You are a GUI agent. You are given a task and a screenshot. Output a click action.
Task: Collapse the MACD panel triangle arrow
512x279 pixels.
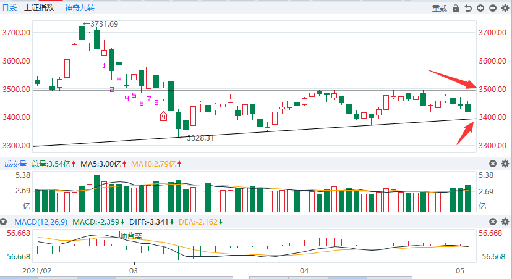4,222
